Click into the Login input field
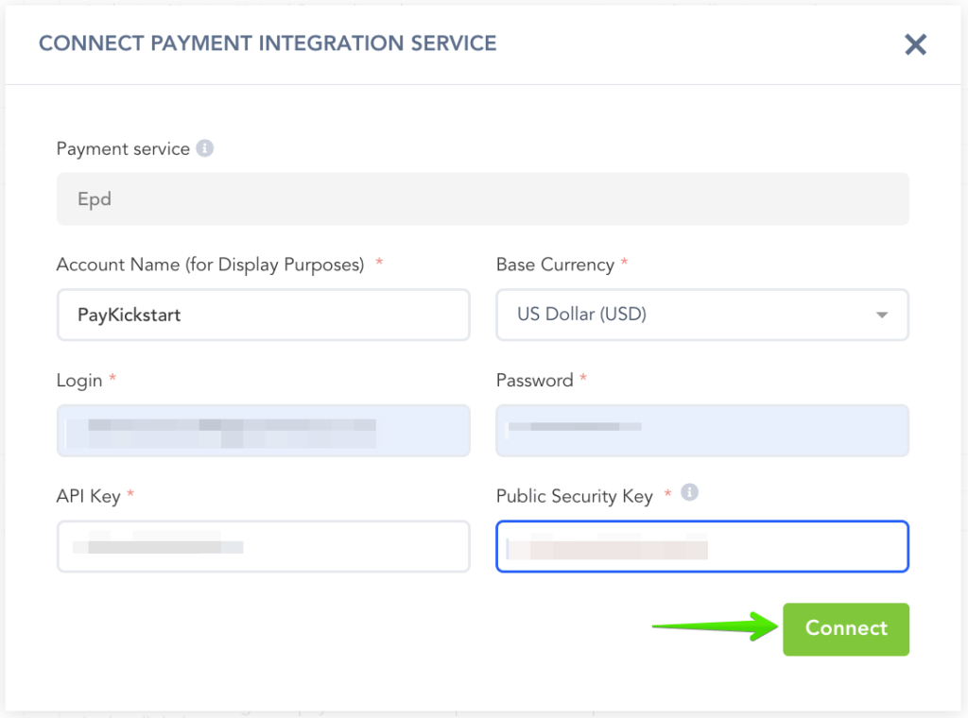The image size is (968, 718). coord(263,431)
